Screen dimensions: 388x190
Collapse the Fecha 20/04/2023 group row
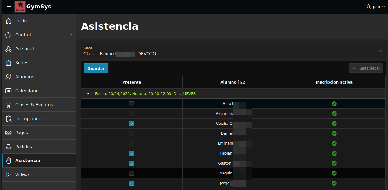pos(88,93)
